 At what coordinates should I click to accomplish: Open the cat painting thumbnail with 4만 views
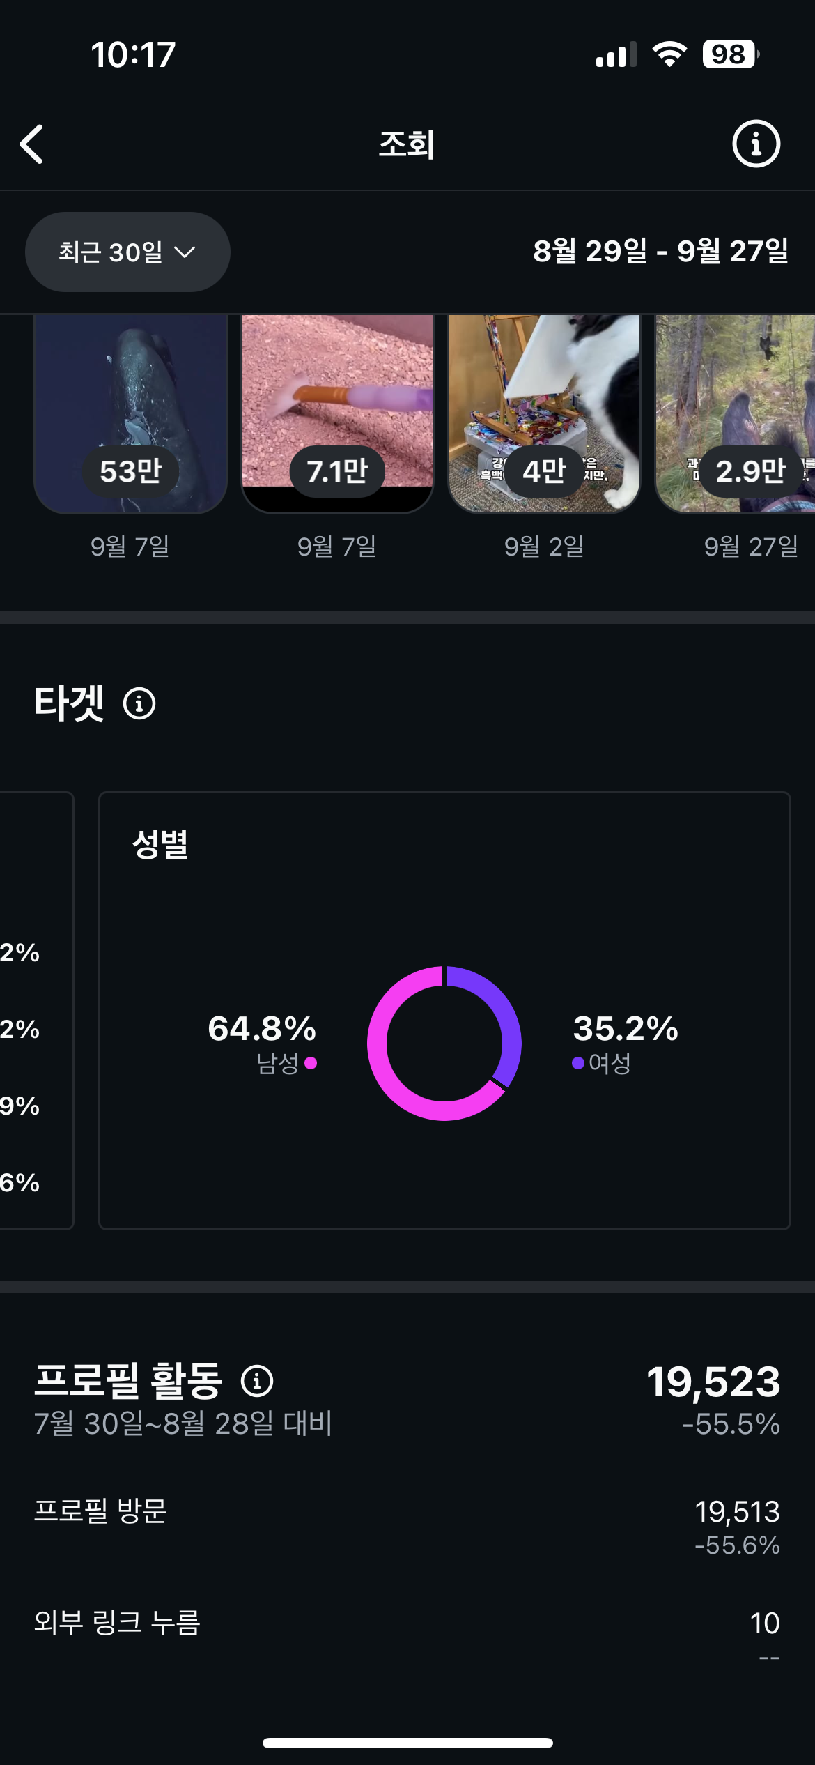pos(544,413)
